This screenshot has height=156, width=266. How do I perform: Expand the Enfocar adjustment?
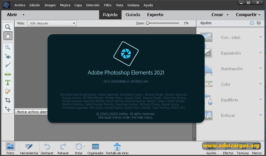pos(260,115)
